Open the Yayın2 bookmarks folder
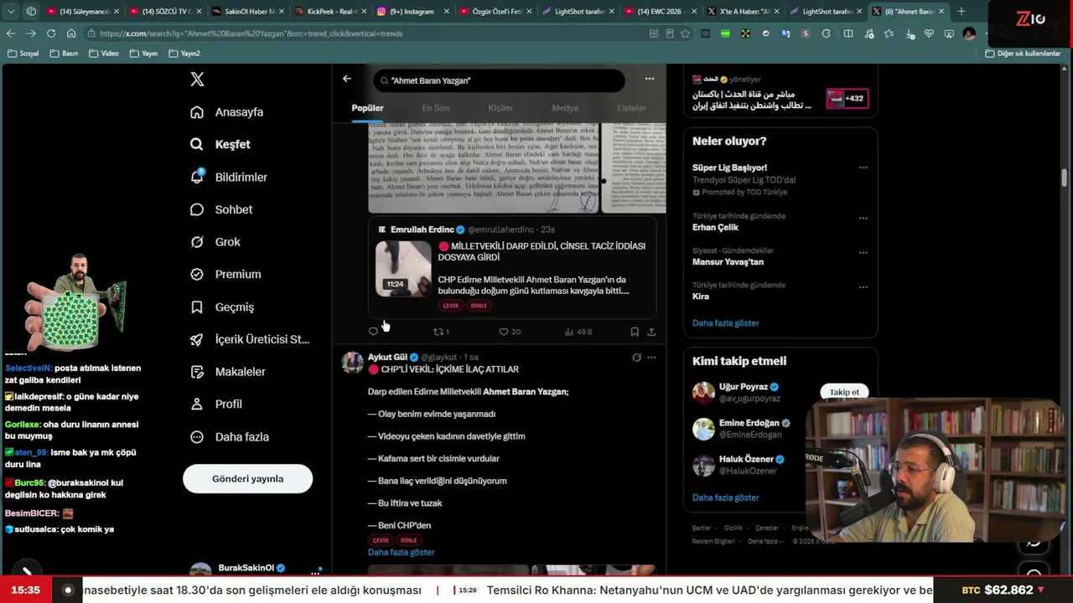 click(x=184, y=54)
